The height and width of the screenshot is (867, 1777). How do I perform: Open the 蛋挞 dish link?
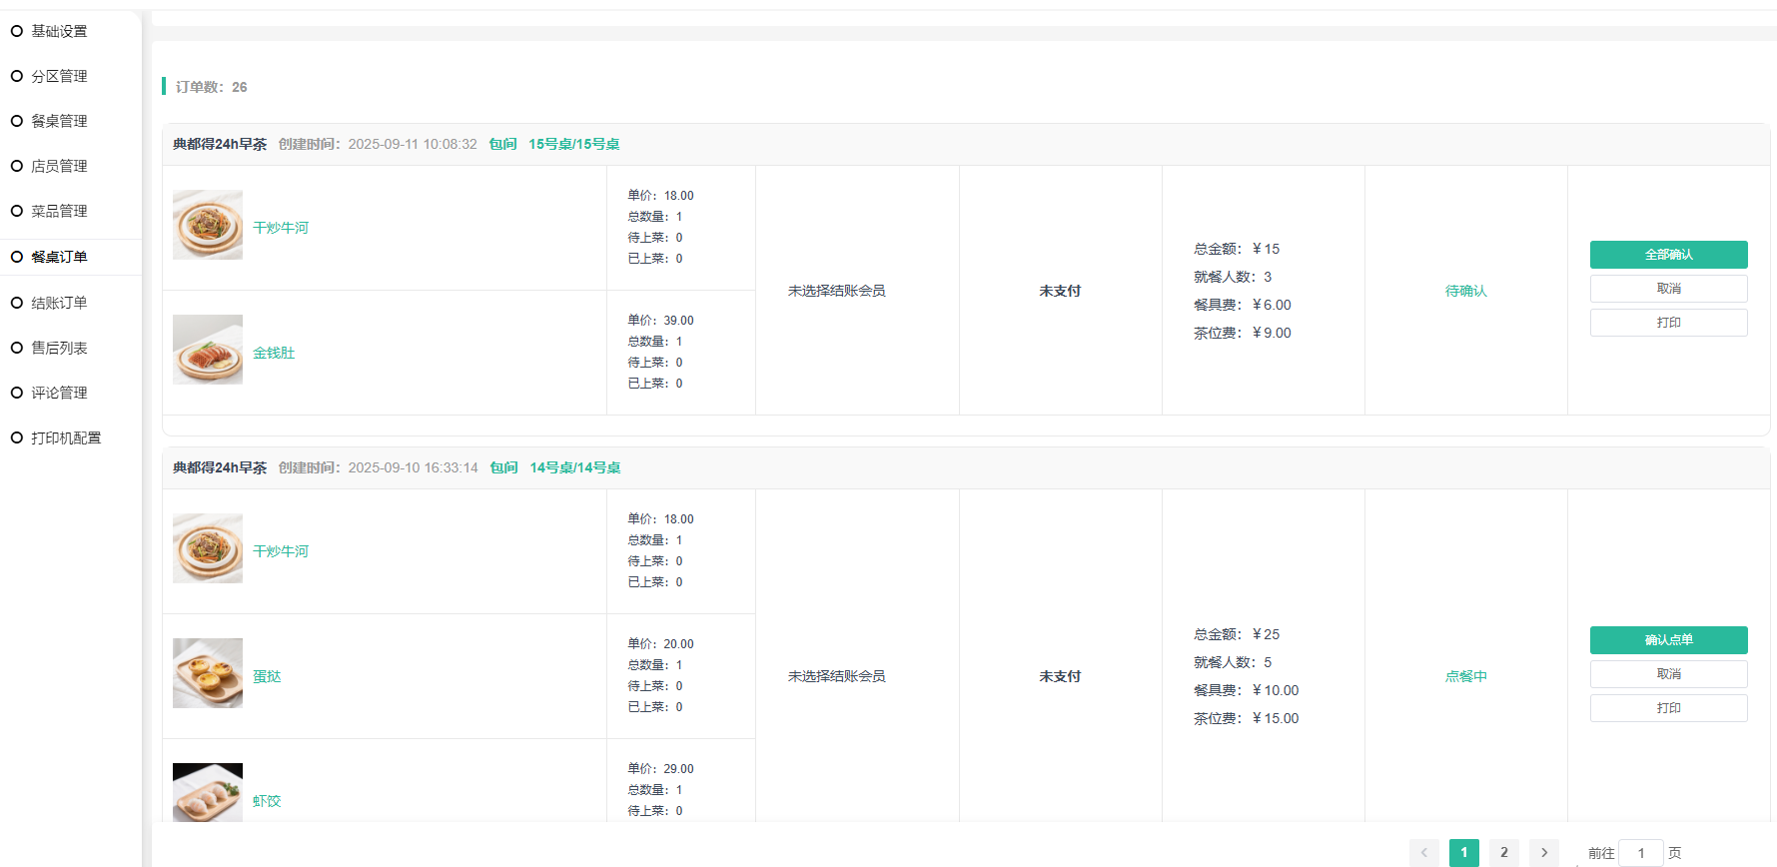(x=267, y=676)
